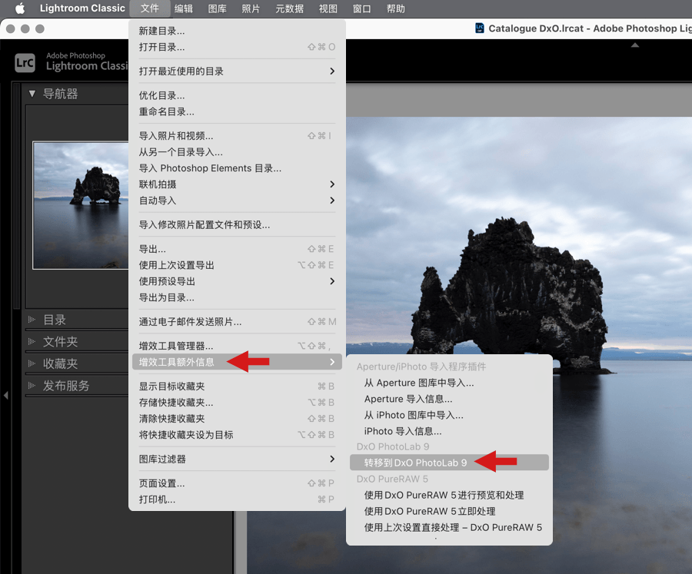Choose 使用 DxO PureRAW 5 立即处理
Image resolution: width=692 pixels, height=574 pixels.
[x=449, y=511]
